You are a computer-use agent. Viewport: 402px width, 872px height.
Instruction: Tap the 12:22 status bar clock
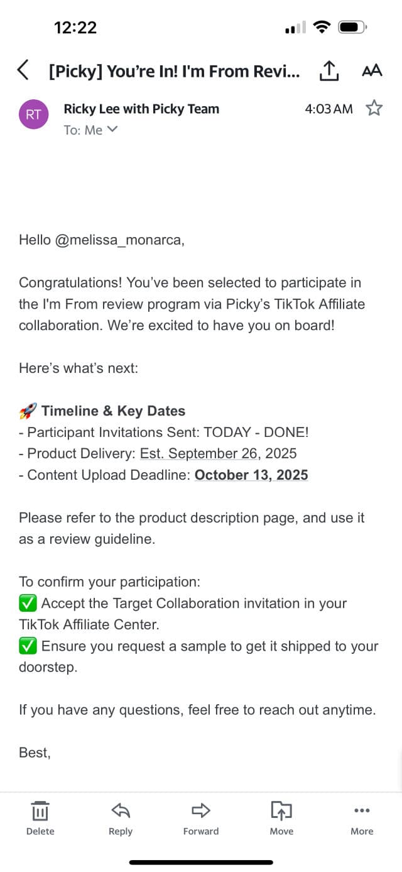click(x=75, y=27)
